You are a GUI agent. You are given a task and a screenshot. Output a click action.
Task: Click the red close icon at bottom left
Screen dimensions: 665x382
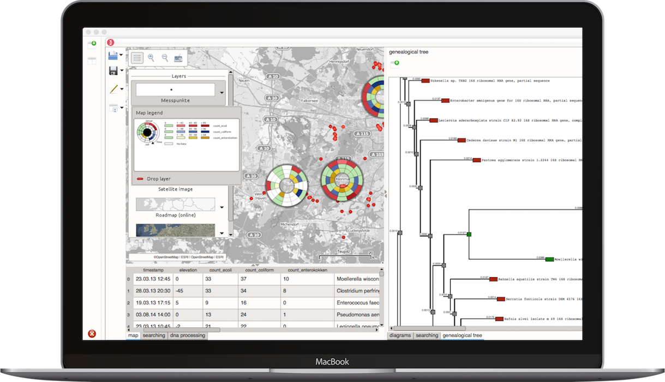pos(92,333)
